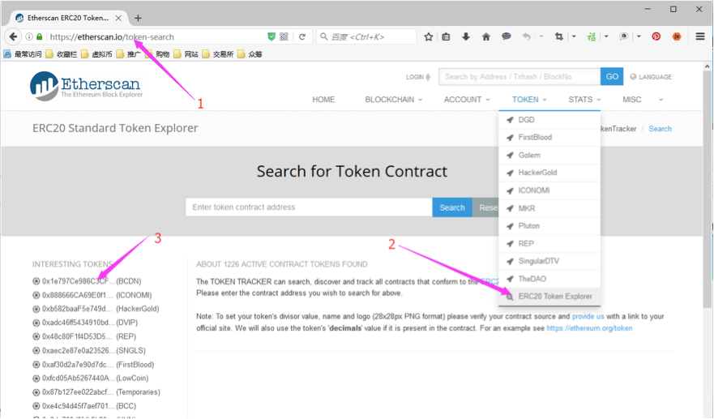Follow the 'provide us' link
The width and height of the screenshot is (714, 419).
click(x=588, y=316)
